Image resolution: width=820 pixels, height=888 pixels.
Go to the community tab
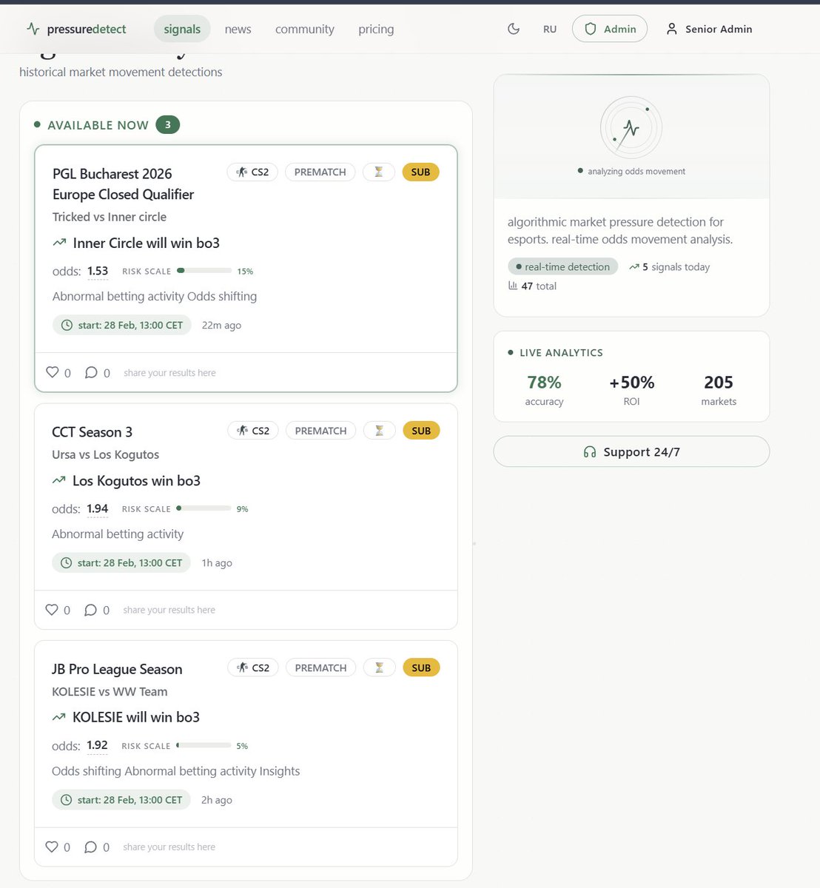click(x=305, y=29)
